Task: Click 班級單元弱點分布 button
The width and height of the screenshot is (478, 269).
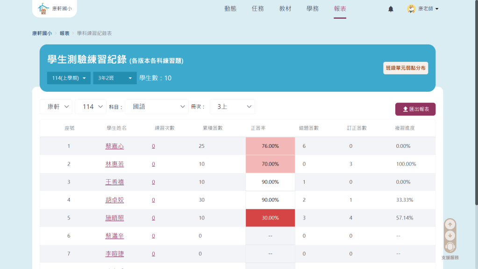Action: [x=406, y=68]
